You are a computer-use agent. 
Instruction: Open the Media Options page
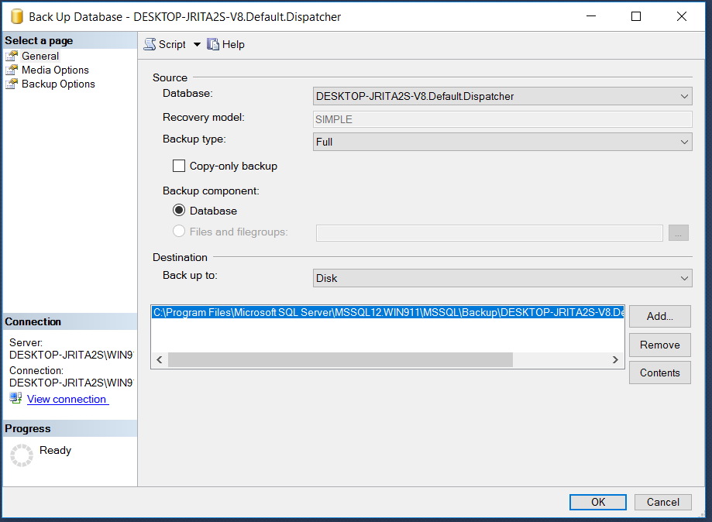(x=56, y=70)
